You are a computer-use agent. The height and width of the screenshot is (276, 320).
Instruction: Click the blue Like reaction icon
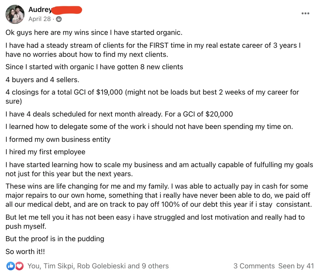pyautogui.click(x=11, y=266)
